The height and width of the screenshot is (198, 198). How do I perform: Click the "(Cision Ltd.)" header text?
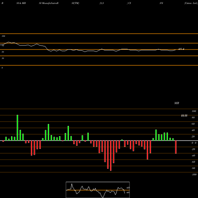(x=191, y=3)
